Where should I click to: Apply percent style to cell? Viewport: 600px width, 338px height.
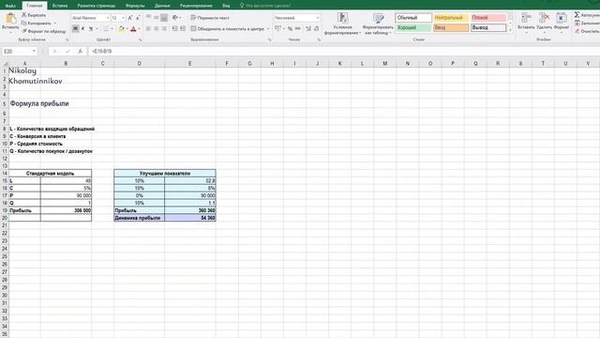[x=291, y=29]
